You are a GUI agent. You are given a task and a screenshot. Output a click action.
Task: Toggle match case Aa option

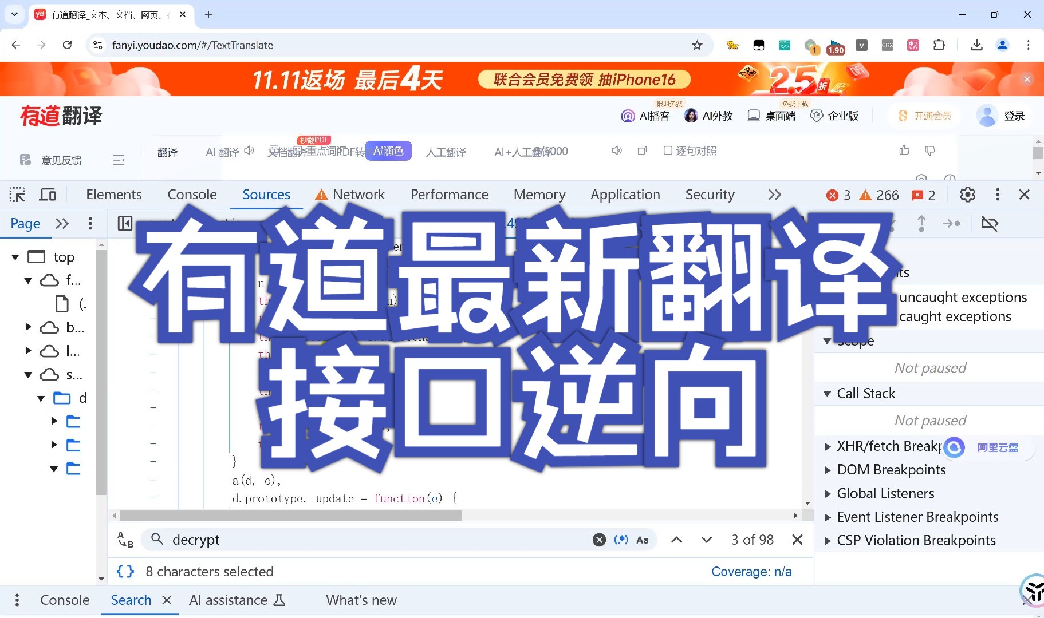click(x=643, y=540)
